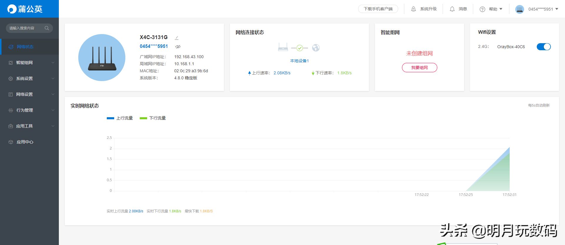Viewport: 565px width, 245px height.
Task: Click the system upgrade bell icon
Action: pyautogui.click(x=413, y=9)
